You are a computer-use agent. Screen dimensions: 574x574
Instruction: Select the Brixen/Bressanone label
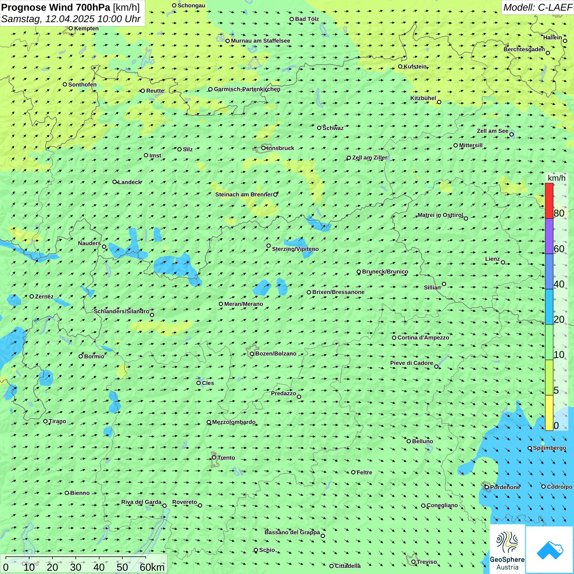point(338,292)
